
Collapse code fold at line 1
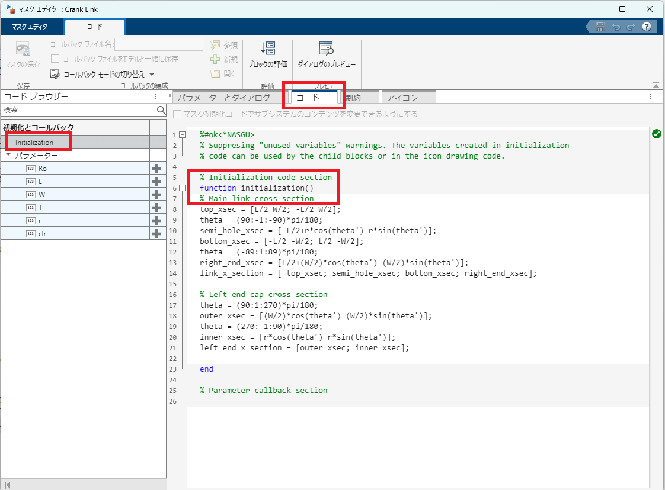[183, 135]
